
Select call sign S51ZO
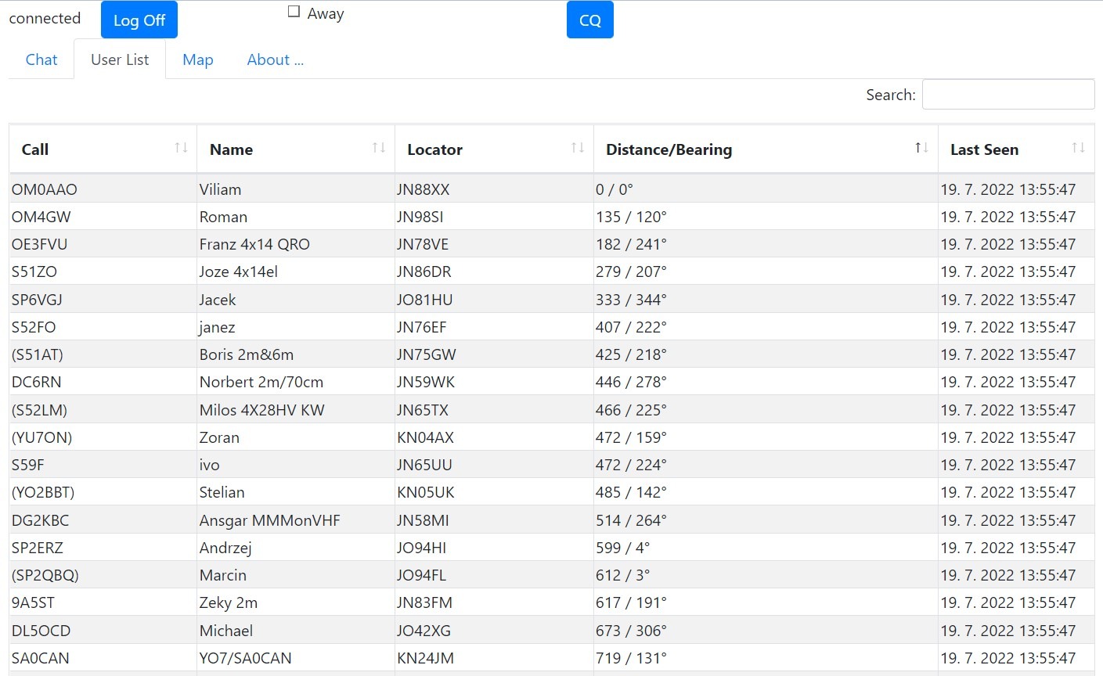(x=34, y=271)
